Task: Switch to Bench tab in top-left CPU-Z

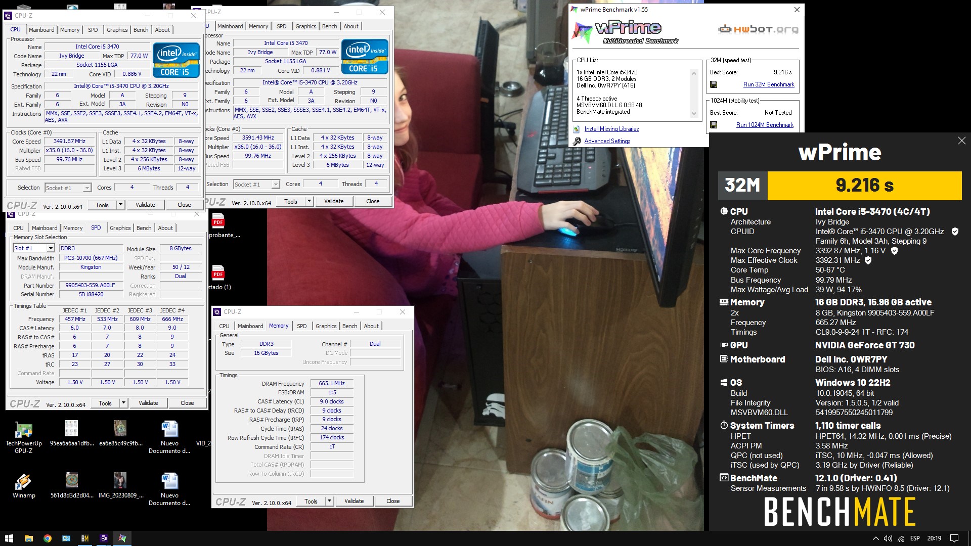Action: 141,30
